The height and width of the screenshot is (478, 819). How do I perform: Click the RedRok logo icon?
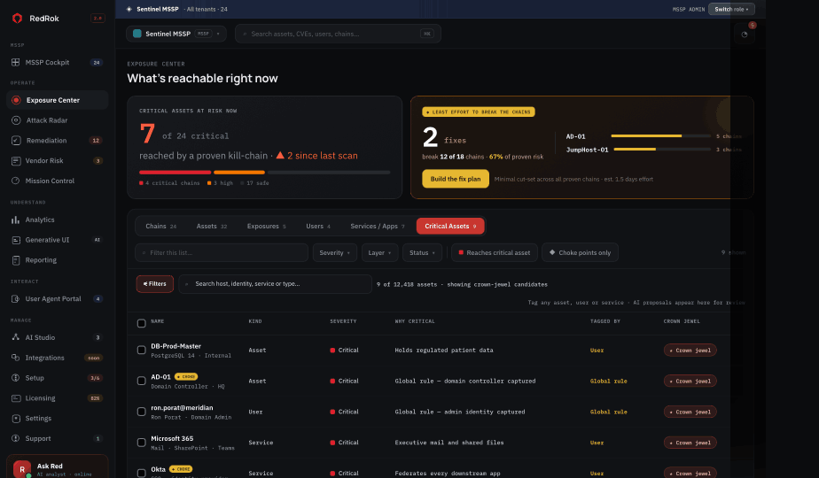click(17, 19)
